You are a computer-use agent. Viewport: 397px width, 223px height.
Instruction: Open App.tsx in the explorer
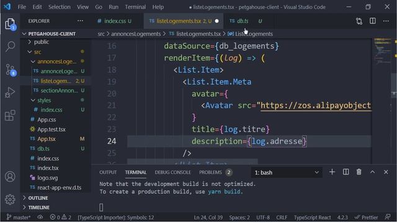[47, 139]
